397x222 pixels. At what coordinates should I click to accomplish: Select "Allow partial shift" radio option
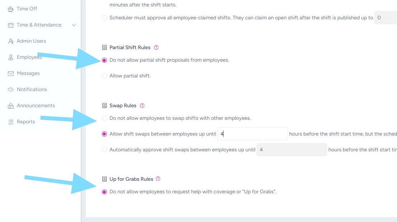pos(104,76)
